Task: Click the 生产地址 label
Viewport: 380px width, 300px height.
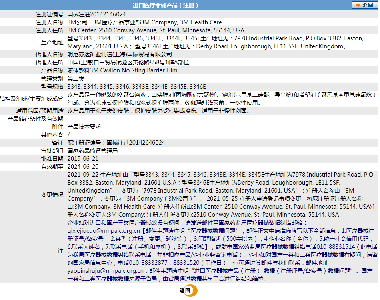Action: (52, 42)
